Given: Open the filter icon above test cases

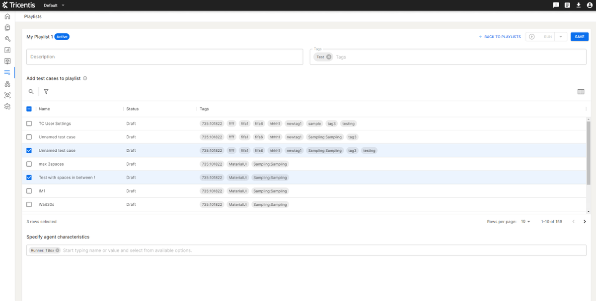Looking at the screenshot, I should [x=46, y=92].
